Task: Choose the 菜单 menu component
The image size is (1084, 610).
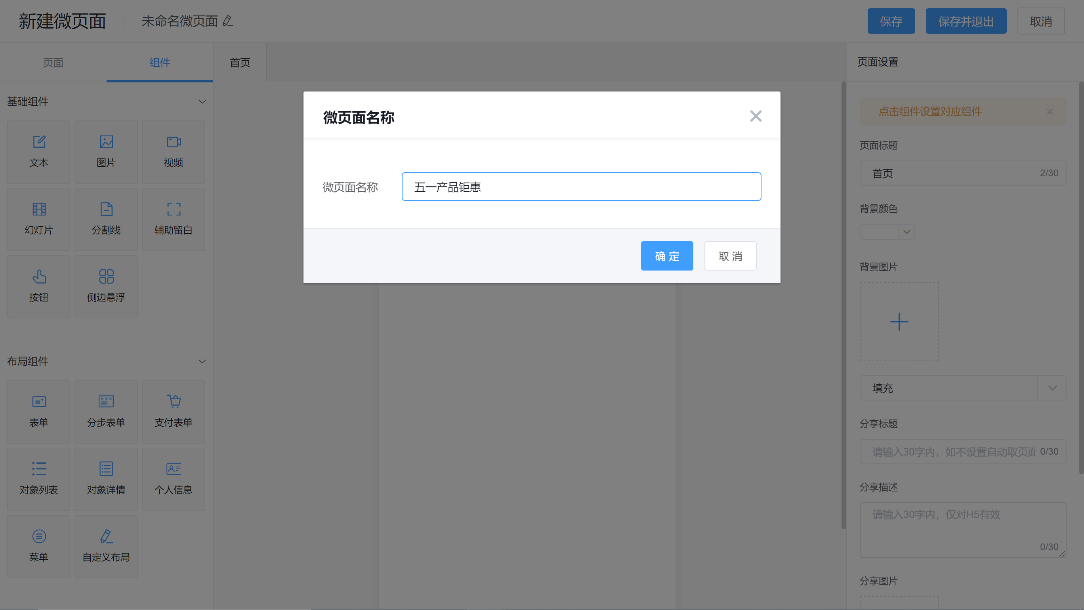Action: [39, 547]
